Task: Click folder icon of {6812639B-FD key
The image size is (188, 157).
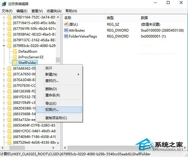Action: pyautogui.click(x=9, y=91)
